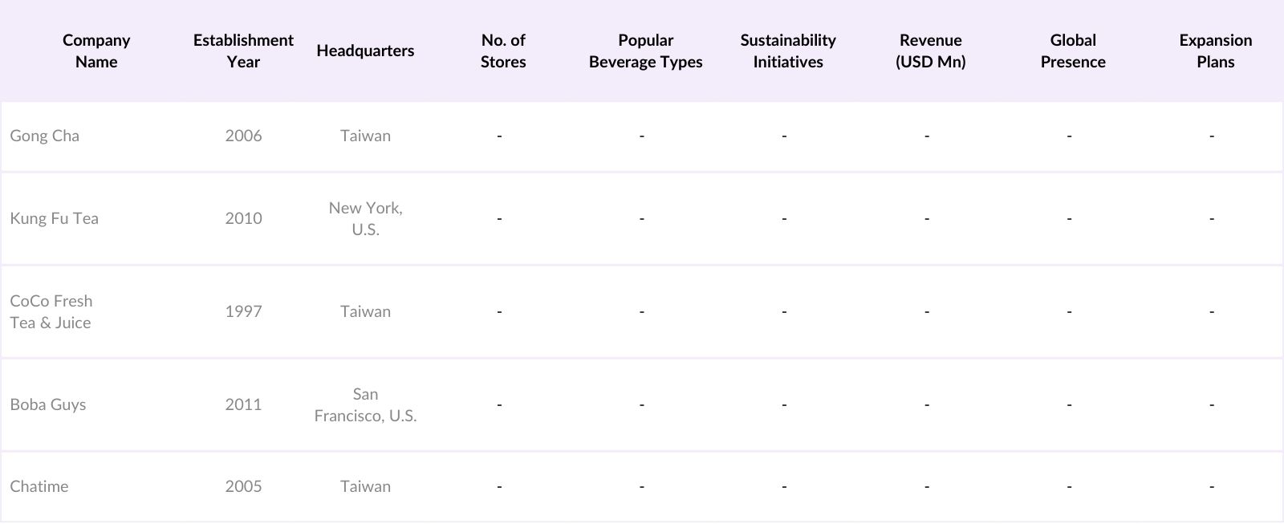Click CoCo Fresh Tea & Juice cell
The width and height of the screenshot is (1284, 524).
[51, 311]
